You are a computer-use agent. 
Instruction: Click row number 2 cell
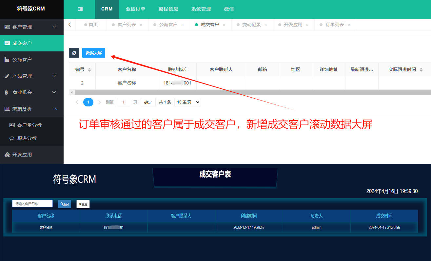82,83
